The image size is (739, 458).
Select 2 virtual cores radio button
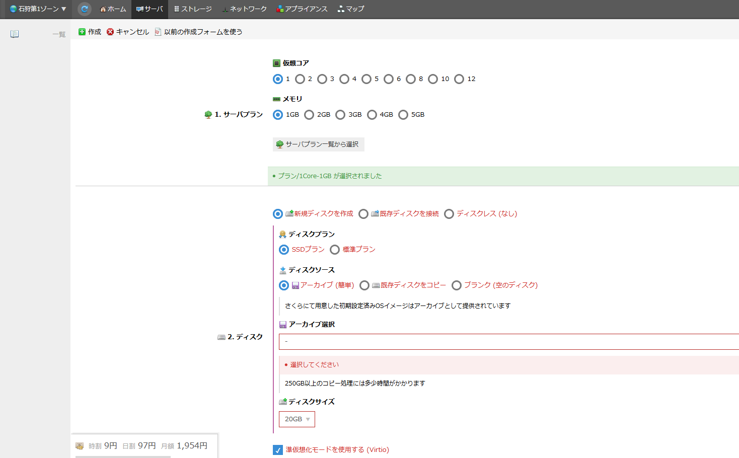[x=300, y=79]
